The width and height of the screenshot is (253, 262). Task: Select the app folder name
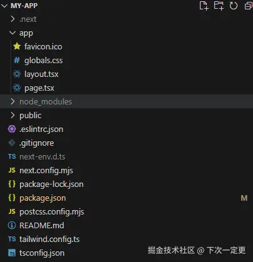point(26,33)
